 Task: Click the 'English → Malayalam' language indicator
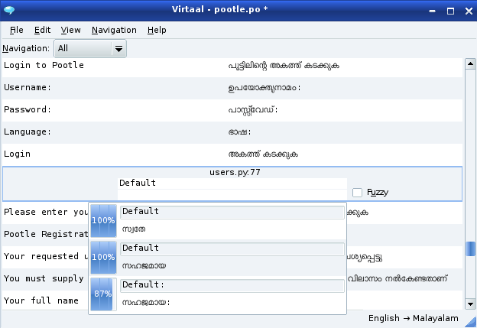[413, 318]
